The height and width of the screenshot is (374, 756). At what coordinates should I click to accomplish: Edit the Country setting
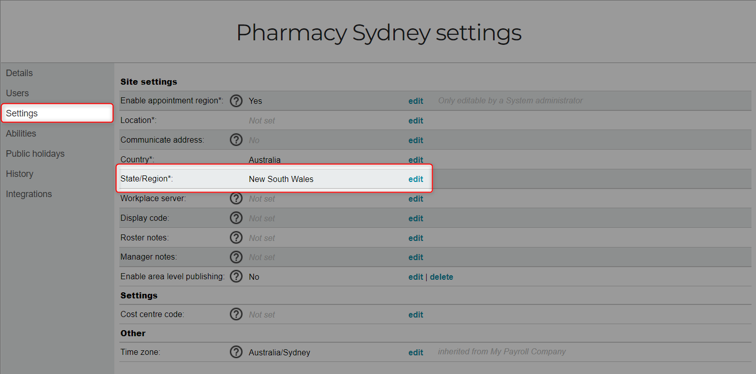(416, 160)
